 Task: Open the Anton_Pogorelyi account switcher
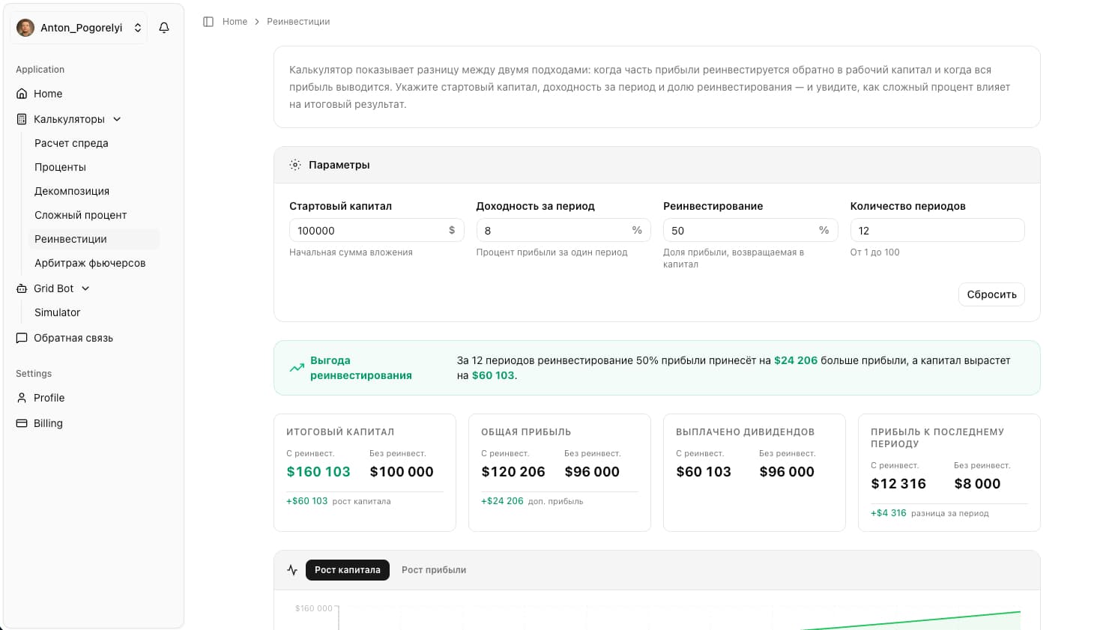[79, 28]
